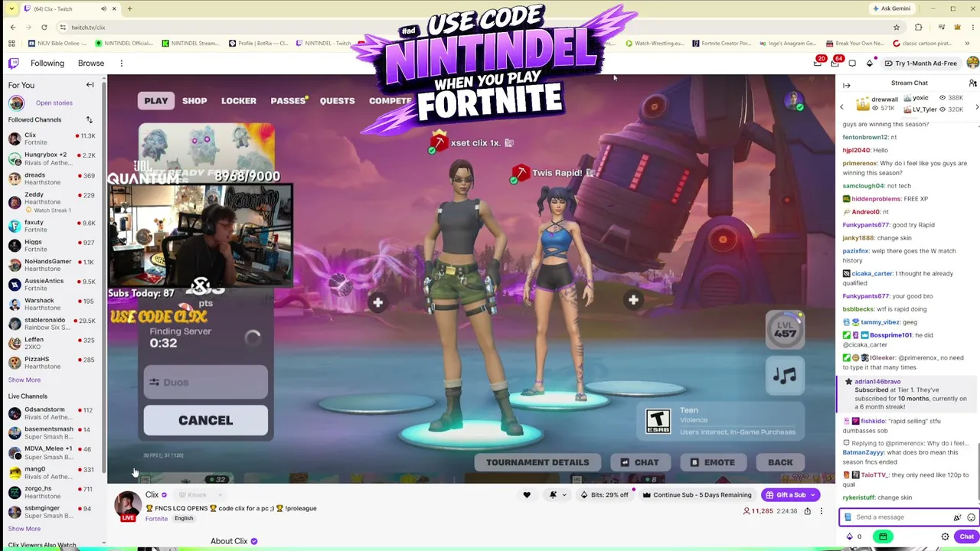Bookmark this page with the star
Viewport: 980px width, 551px height.
click(897, 28)
